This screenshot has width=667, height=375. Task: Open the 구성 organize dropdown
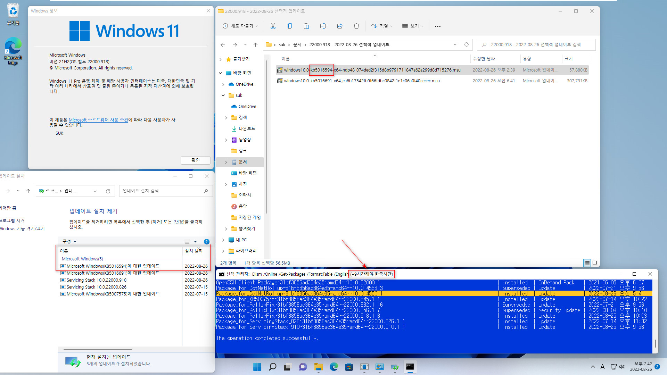click(x=69, y=241)
